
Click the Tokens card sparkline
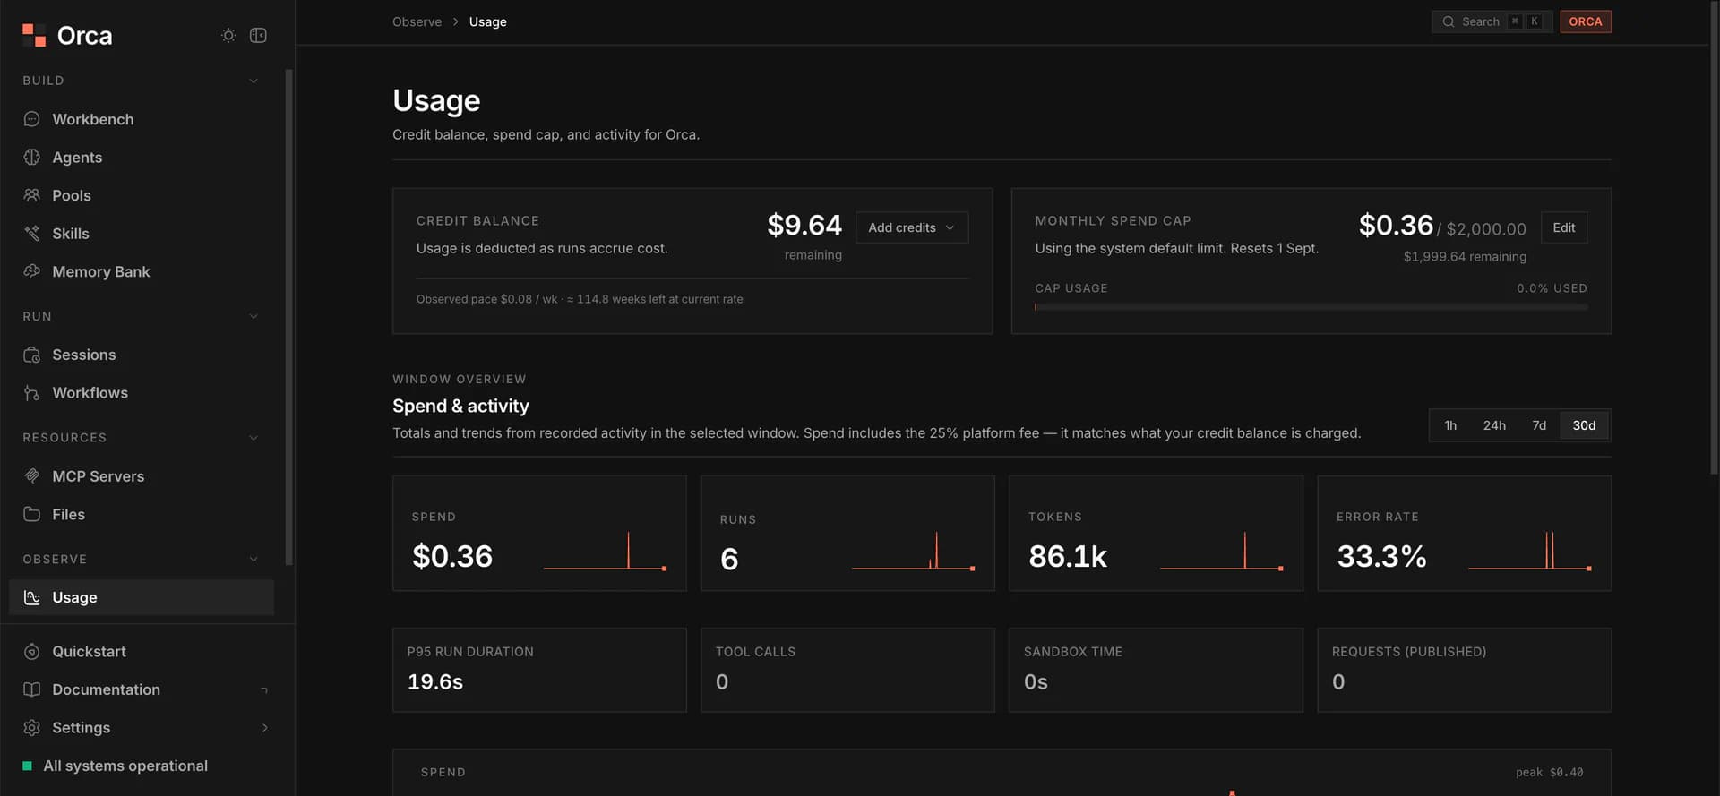click(x=1222, y=551)
